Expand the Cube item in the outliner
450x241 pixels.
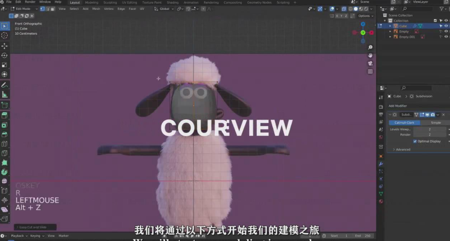390,26
